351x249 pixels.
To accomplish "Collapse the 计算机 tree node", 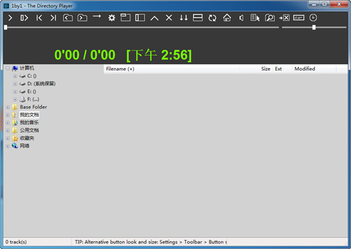I will click(x=8, y=68).
